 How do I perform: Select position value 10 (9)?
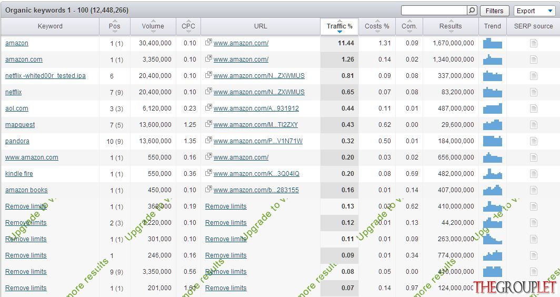115,142
